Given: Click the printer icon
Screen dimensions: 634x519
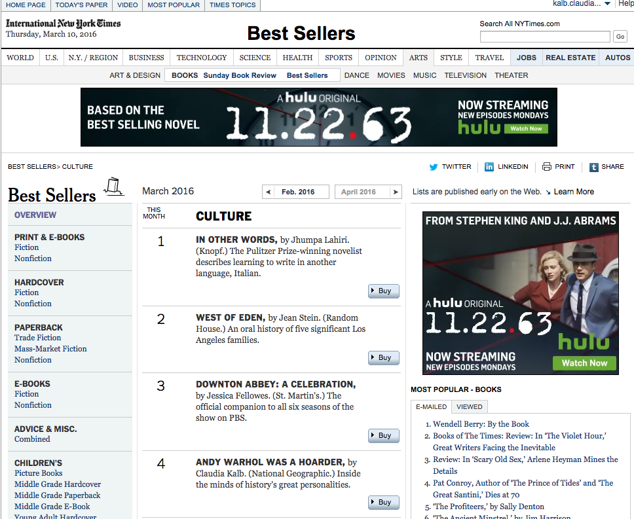Looking at the screenshot, I should pyautogui.click(x=547, y=167).
